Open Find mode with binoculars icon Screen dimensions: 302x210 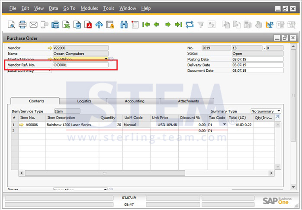click(124, 25)
